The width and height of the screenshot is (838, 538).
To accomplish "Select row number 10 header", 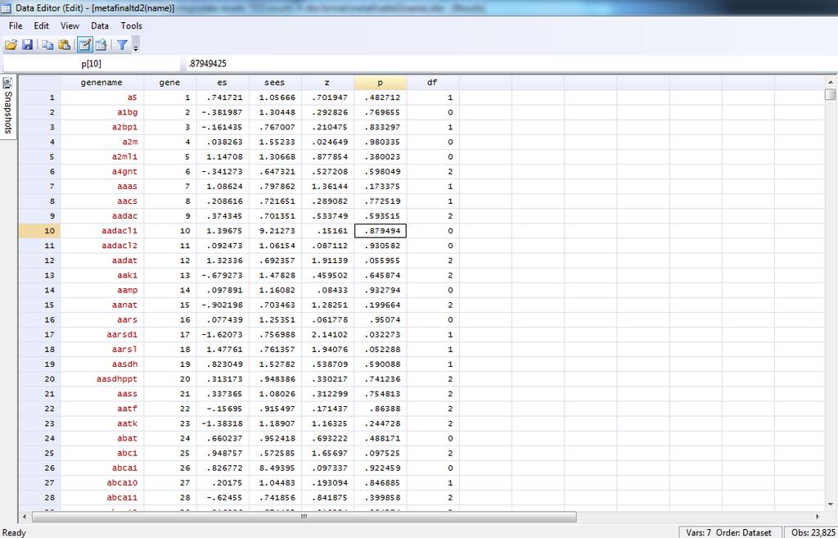I will tap(39, 231).
